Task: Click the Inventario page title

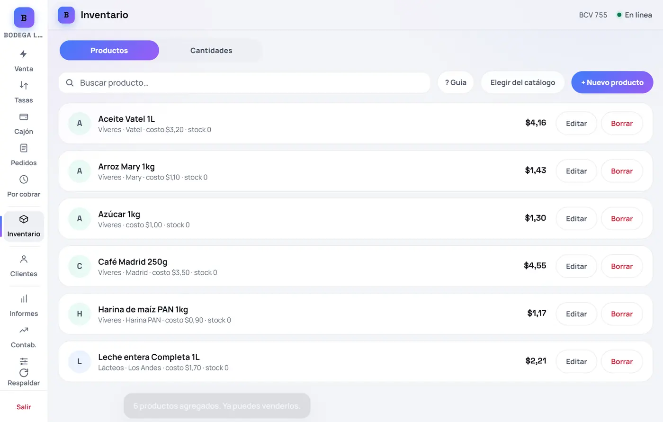Action: click(104, 15)
